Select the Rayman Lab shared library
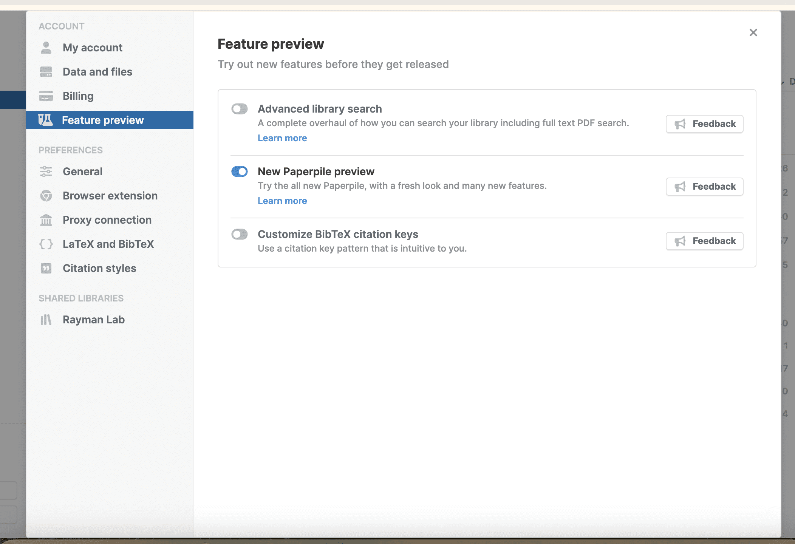 point(93,320)
